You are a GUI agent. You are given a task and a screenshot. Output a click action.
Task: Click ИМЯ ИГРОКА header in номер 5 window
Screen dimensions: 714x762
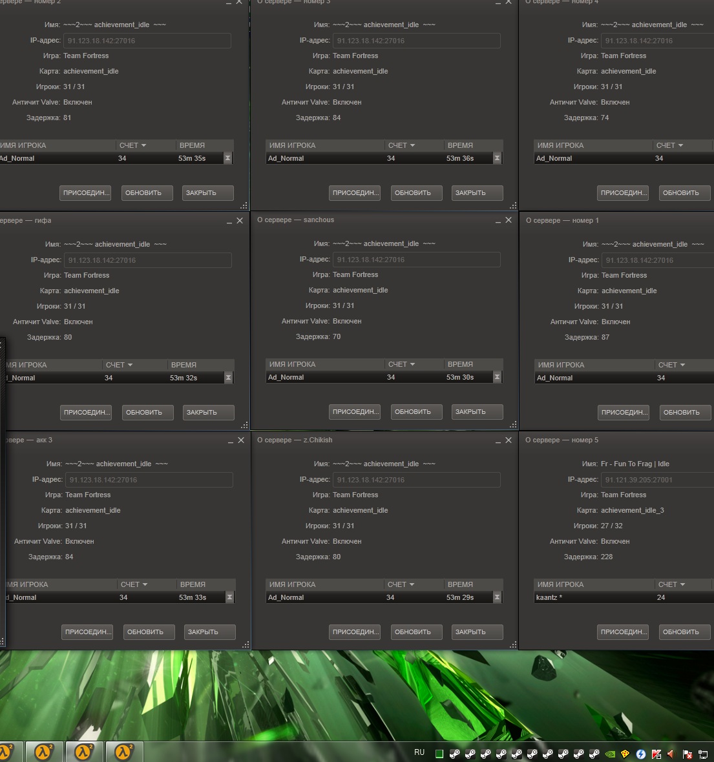tap(594, 584)
